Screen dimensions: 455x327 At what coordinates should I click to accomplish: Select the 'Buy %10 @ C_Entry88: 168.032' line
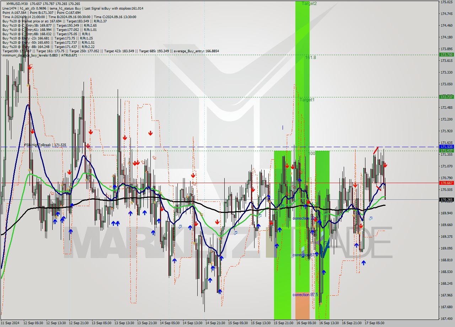[47, 34]
